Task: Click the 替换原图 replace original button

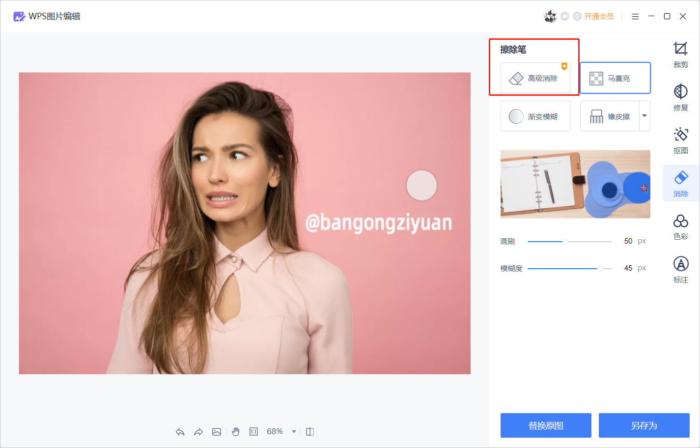Action: [545, 425]
